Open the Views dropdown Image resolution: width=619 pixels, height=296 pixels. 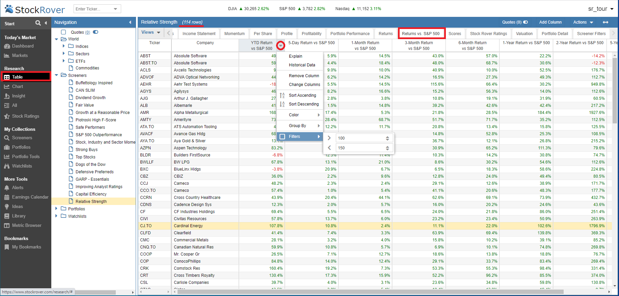click(x=151, y=32)
